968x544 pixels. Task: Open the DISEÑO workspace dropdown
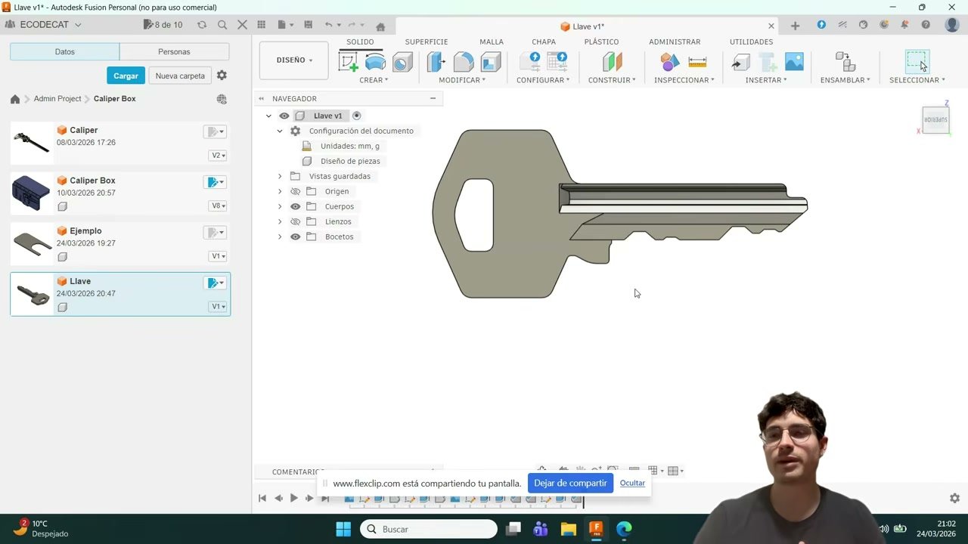click(294, 60)
